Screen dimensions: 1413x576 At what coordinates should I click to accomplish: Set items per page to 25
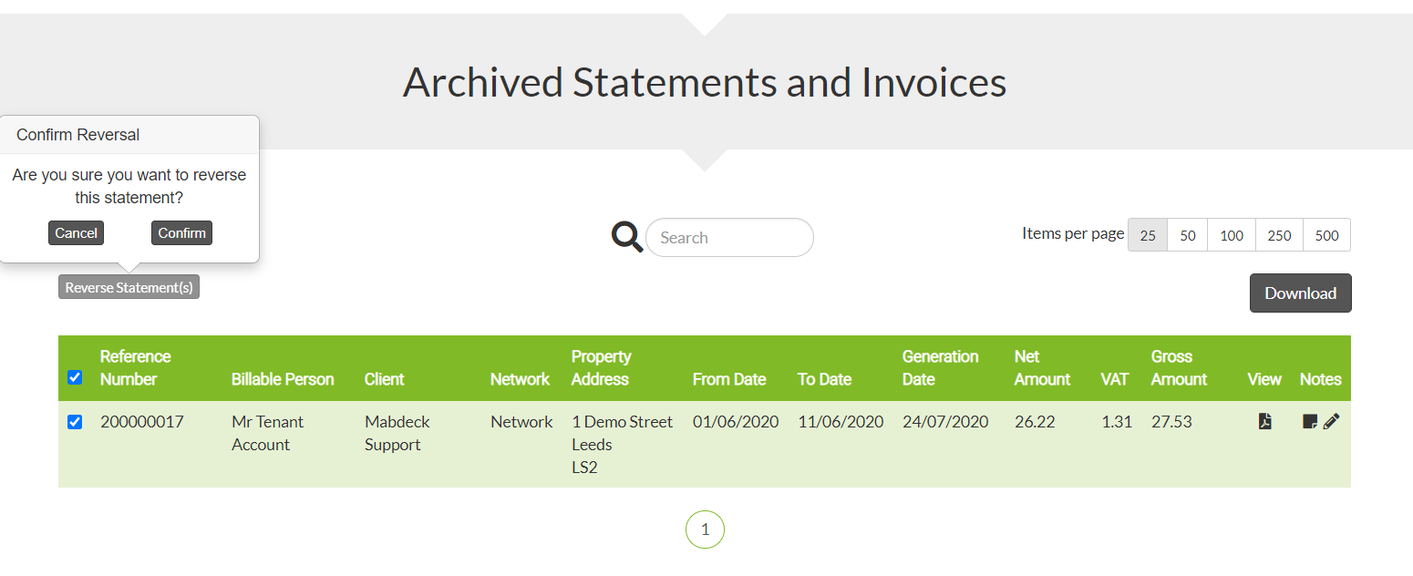coord(1148,235)
